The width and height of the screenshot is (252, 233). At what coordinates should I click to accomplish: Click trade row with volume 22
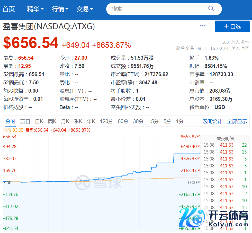point(225,145)
